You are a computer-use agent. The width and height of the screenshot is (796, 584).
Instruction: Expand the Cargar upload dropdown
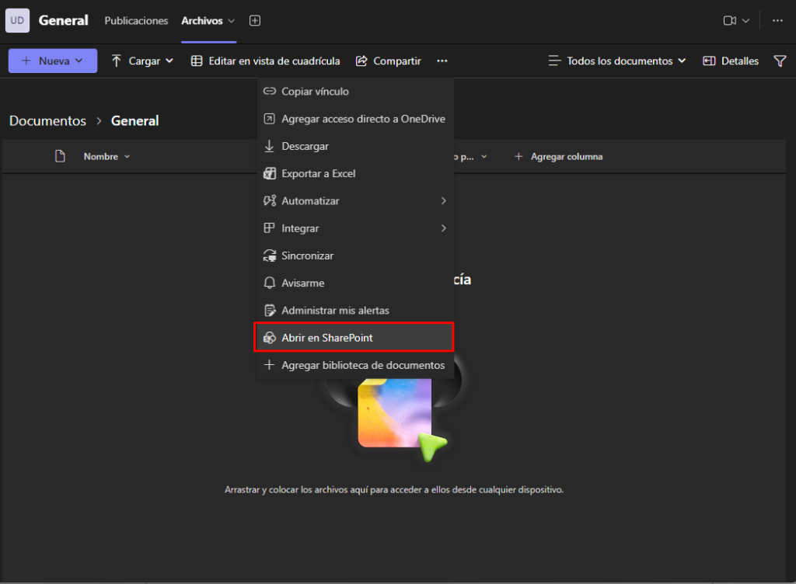click(142, 61)
